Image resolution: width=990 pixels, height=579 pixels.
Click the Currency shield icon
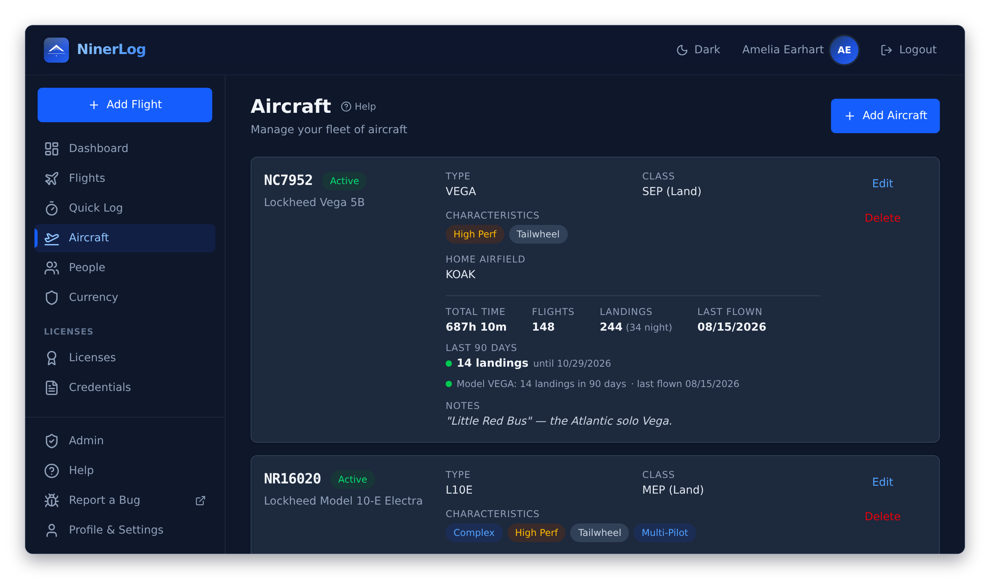coord(51,298)
